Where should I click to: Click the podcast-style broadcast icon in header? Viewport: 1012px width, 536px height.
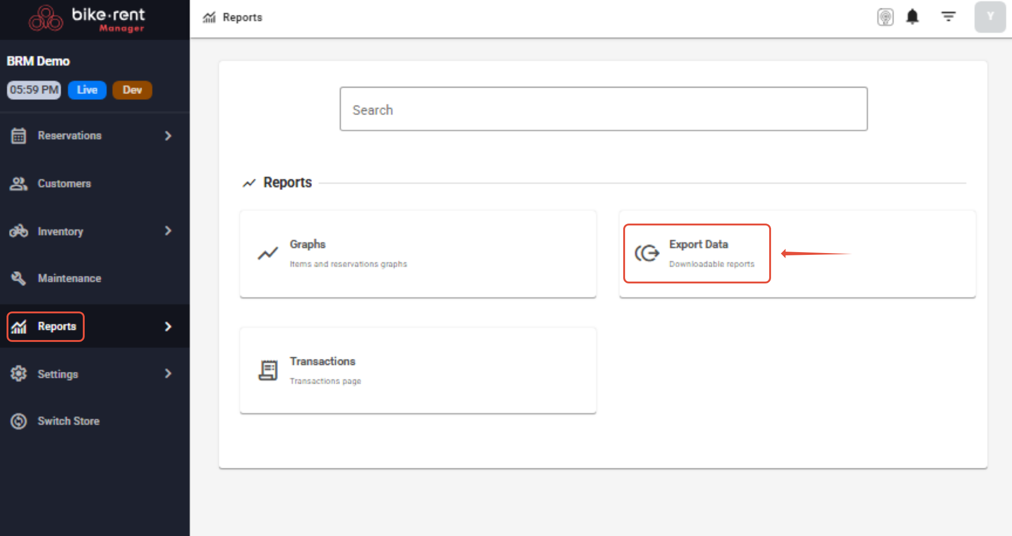[x=885, y=17]
